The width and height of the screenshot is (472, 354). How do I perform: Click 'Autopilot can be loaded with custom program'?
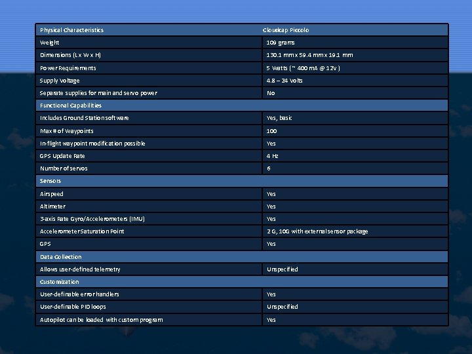101,320
